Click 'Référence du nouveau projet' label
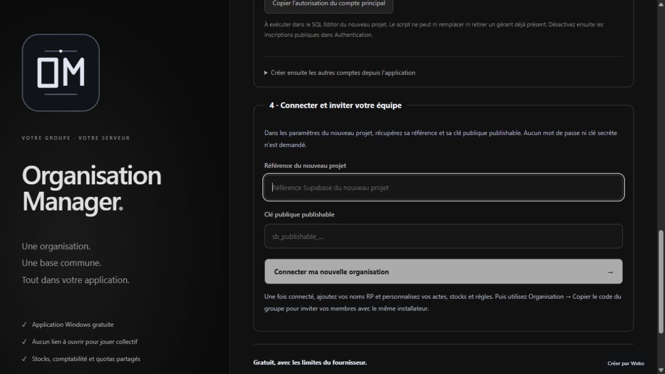 click(x=305, y=165)
